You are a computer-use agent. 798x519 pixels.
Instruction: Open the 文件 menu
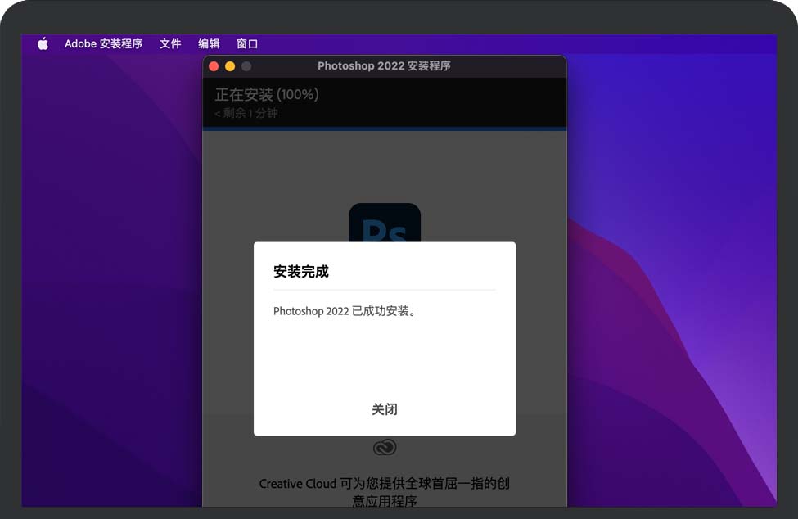pyautogui.click(x=170, y=43)
